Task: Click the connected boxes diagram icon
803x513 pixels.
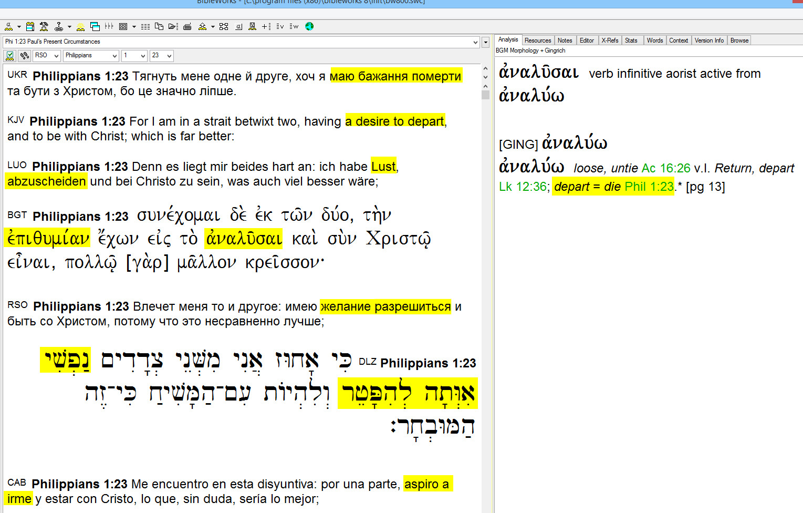Action: [224, 26]
